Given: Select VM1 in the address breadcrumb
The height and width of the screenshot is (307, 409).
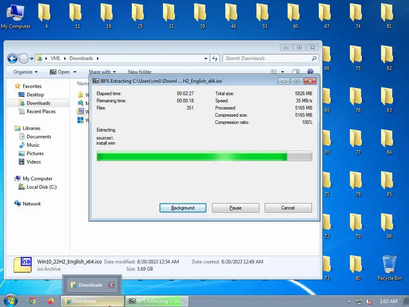Looking at the screenshot, I should (55, 58).
